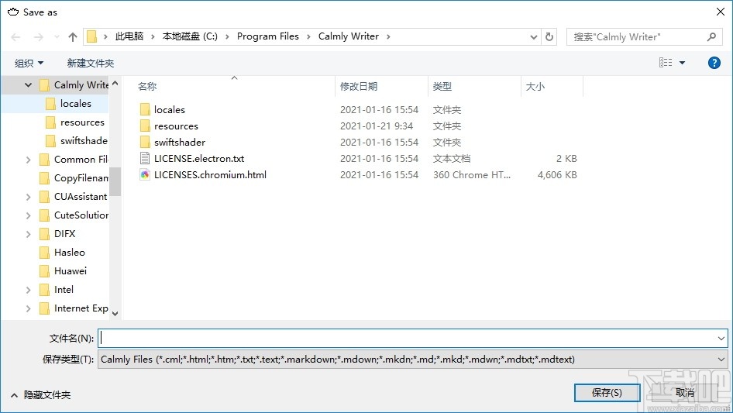Sort by the 名称 column header
This screenshot has width=733, height=413.
click(147, 87)
